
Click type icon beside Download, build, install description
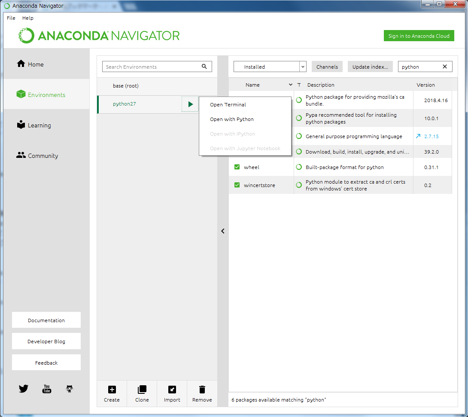(x=299, y=151)
